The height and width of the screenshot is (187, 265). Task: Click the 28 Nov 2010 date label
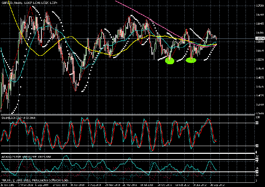pos(113,185)
